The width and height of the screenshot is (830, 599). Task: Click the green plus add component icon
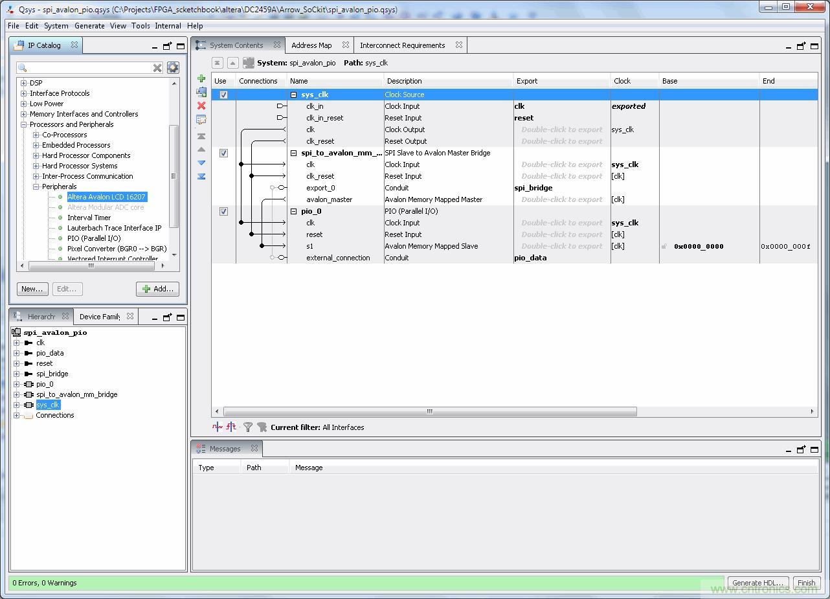click(x=201, y=78)
